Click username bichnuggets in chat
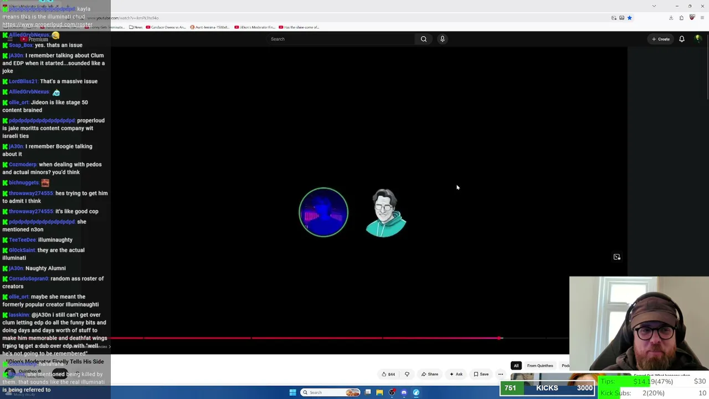The width and height of the screenshot is (709, 399). (24, 183)
